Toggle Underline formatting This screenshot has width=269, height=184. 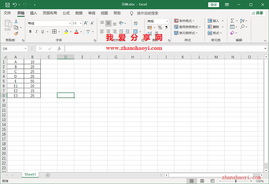click(43, 31)
